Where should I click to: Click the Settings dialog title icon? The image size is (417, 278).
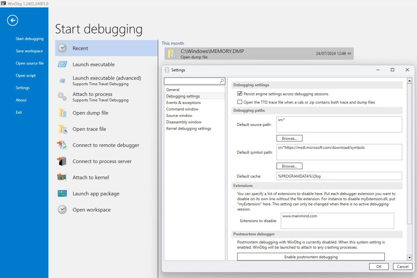tap(167, 70)
